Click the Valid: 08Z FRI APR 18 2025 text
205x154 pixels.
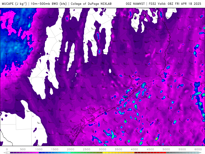(x=179, y=4)
